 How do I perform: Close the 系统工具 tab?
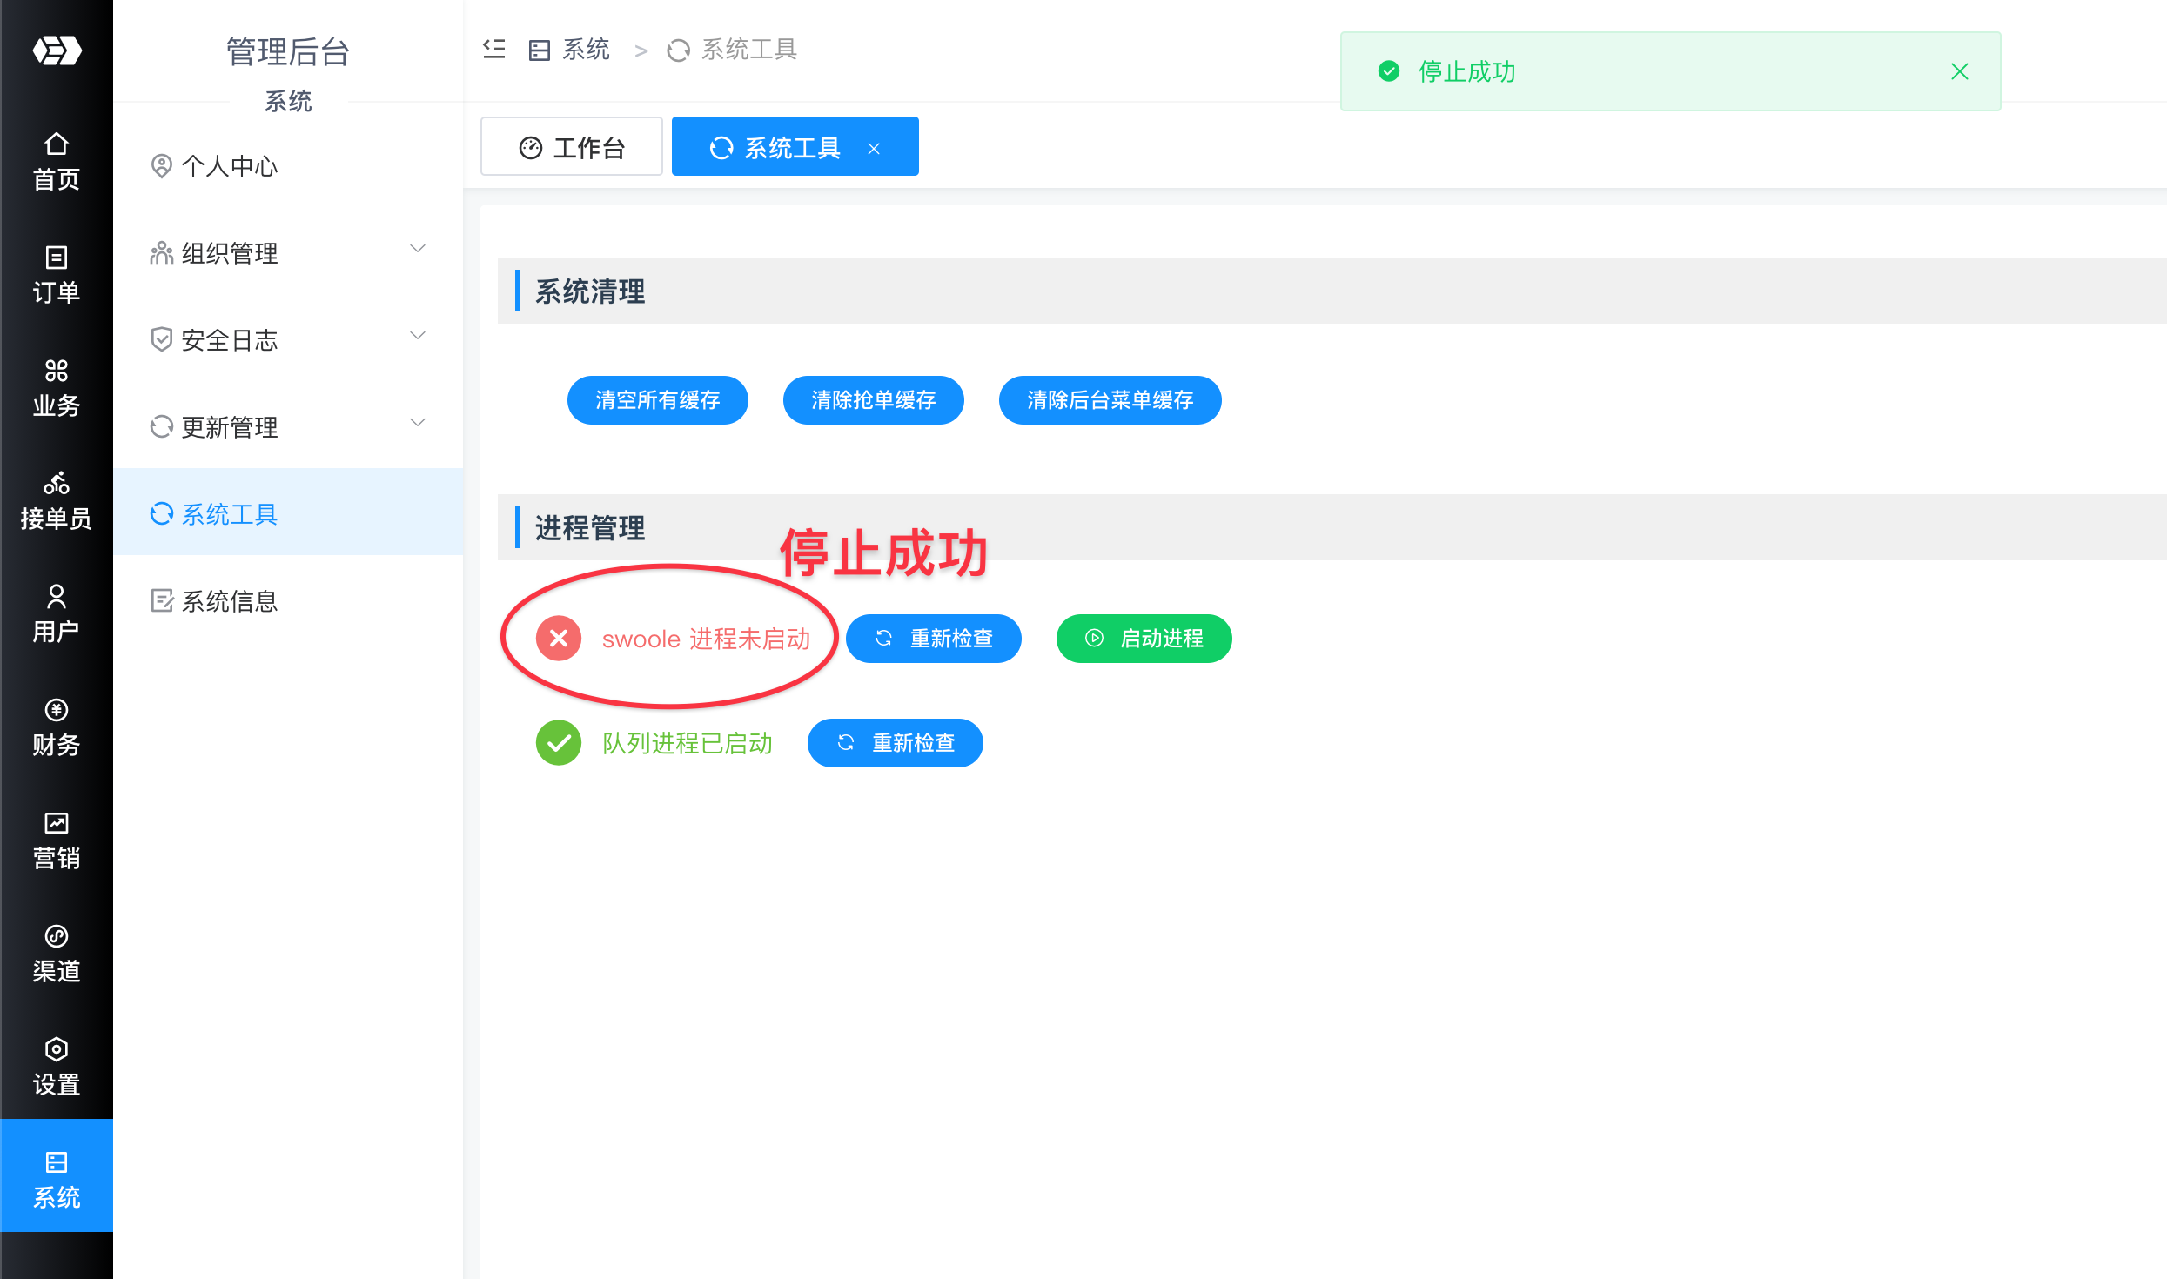pyautogui.click(x=874, y=149)
